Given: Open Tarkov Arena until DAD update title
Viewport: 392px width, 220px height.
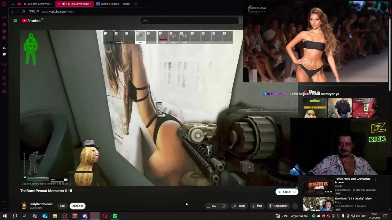Looking at the screenshot, I should pos(353,181).
